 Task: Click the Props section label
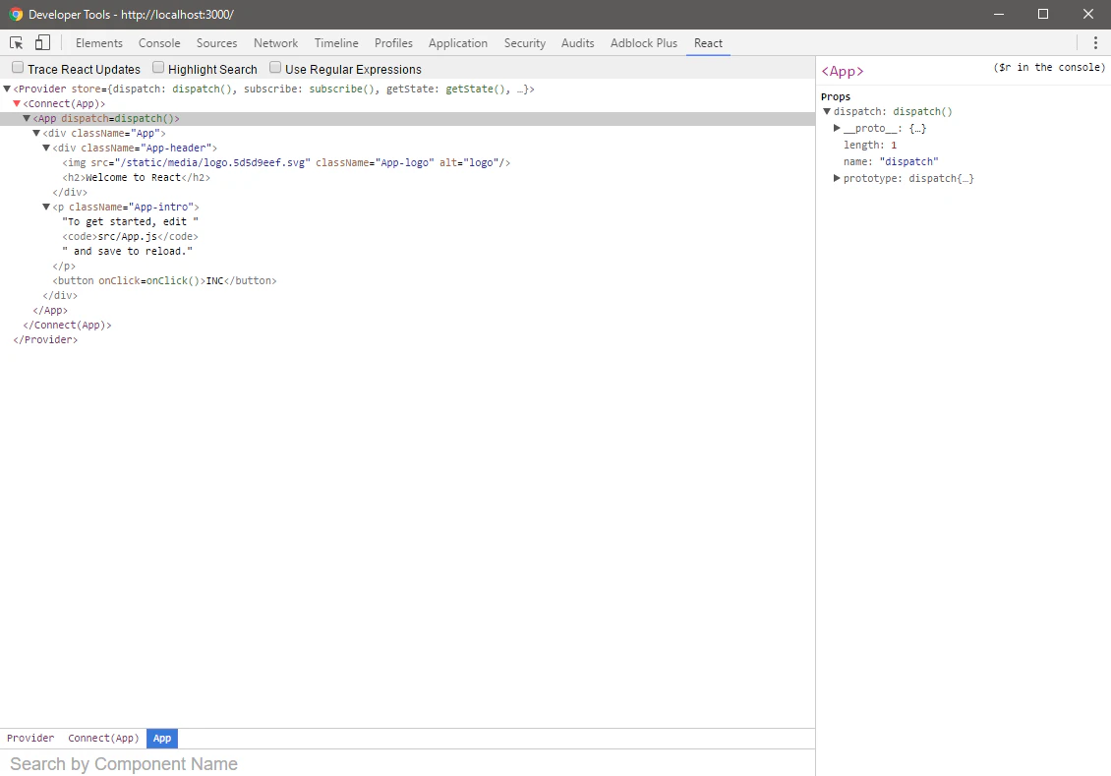[836, 96]
